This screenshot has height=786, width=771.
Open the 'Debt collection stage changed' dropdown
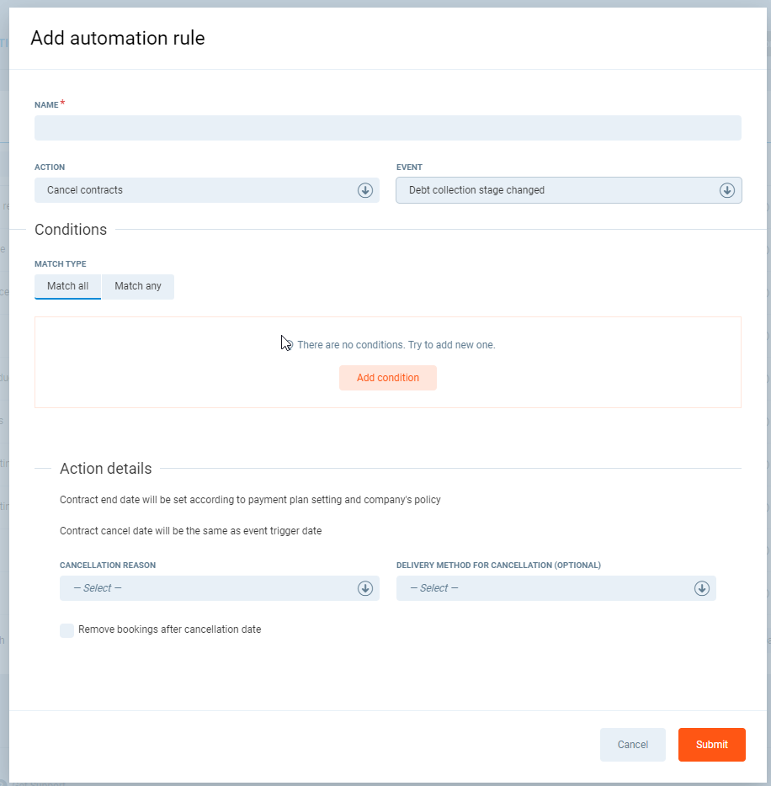click(556, 190)
